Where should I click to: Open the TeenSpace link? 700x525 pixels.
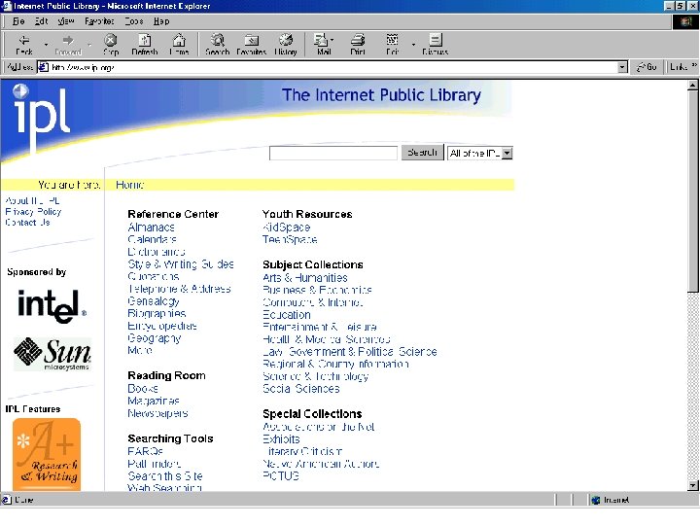[x=290, y=239]
